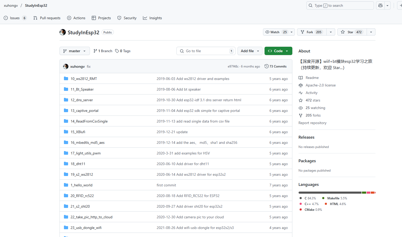The width and height of the screenshot is (402, 237).
Task: Open commit hash e97f48c
Action: 233,66
